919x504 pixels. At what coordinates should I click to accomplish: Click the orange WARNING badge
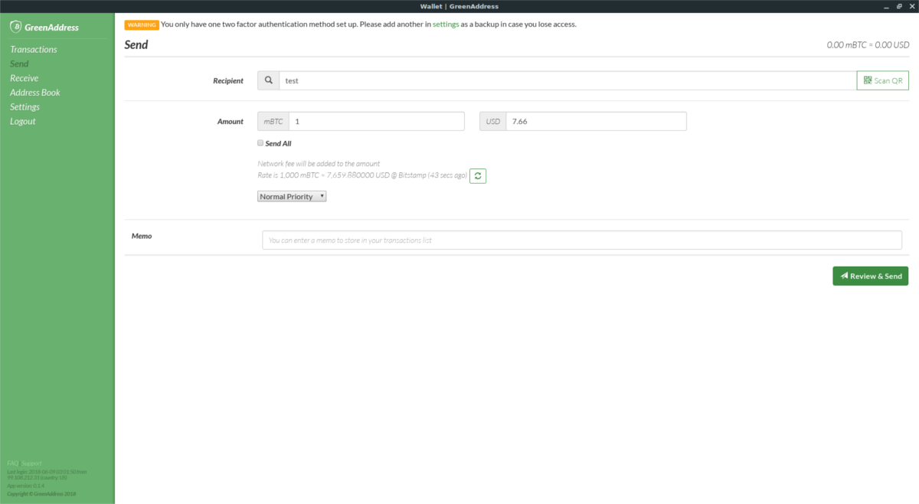(142, 25)
